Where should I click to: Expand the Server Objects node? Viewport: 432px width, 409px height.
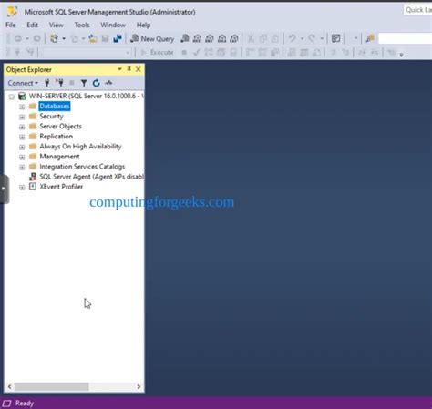pos(22,127)
